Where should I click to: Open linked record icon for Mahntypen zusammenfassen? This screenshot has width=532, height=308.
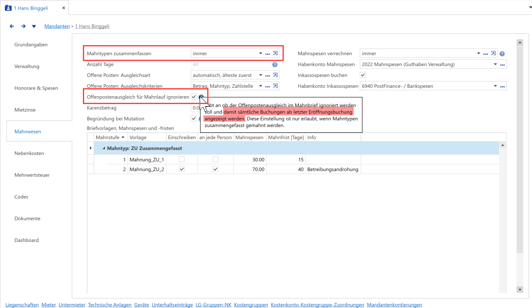pyautogui.click(x=275, y=53)
